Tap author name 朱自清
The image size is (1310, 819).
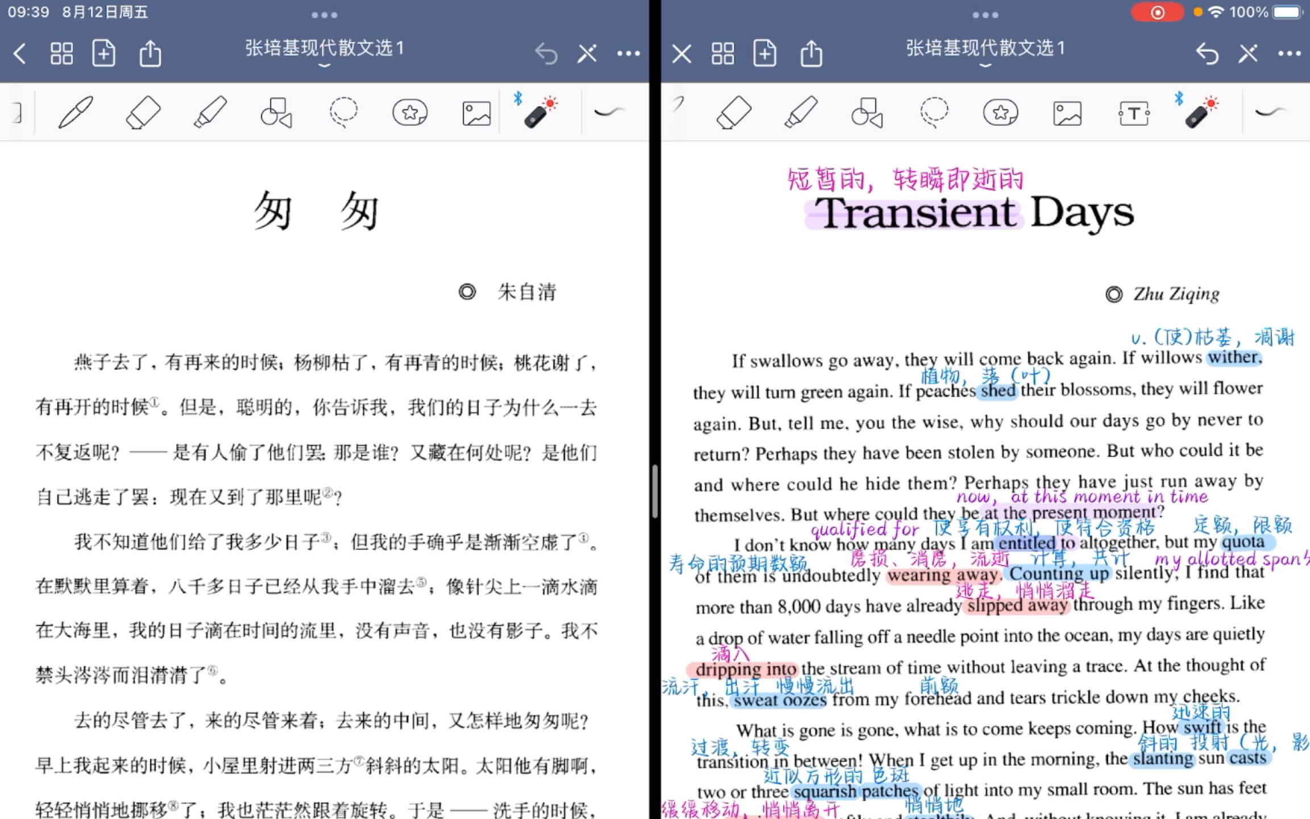(x=527, y=292)
